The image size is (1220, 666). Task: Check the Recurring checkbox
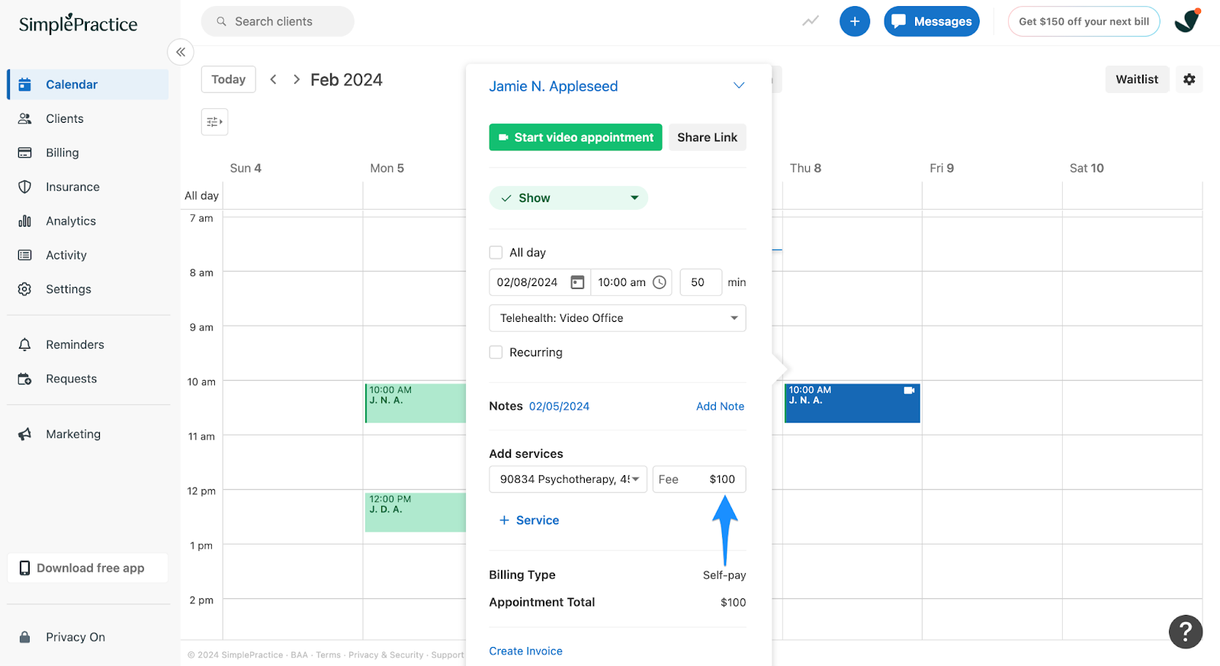[x=496, y=352]
